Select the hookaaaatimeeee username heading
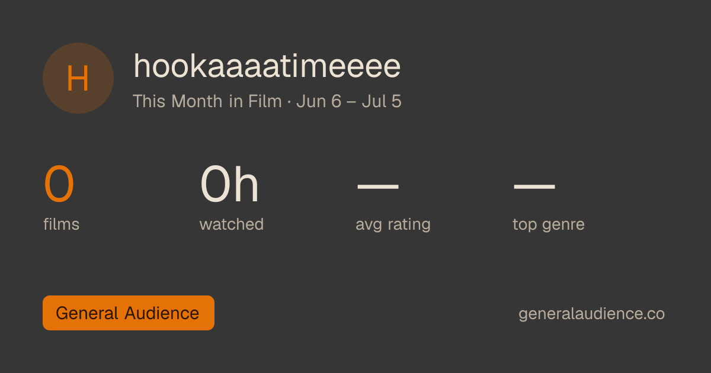The image size is (711, 373). point(267,66)
